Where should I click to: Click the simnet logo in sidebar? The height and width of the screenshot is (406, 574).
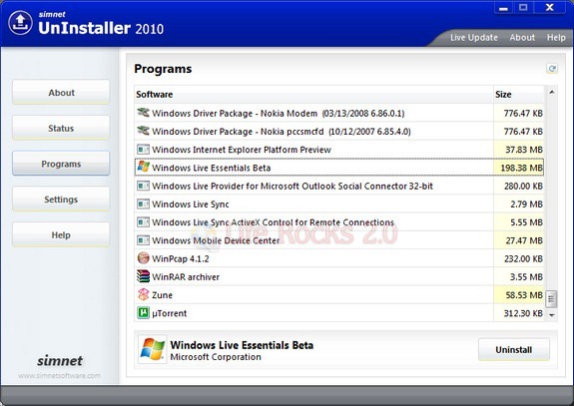60,361
